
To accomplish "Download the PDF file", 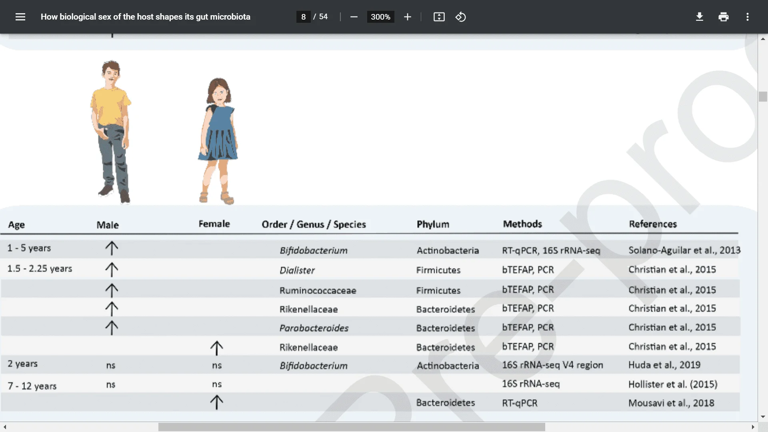I will (699, 17).
